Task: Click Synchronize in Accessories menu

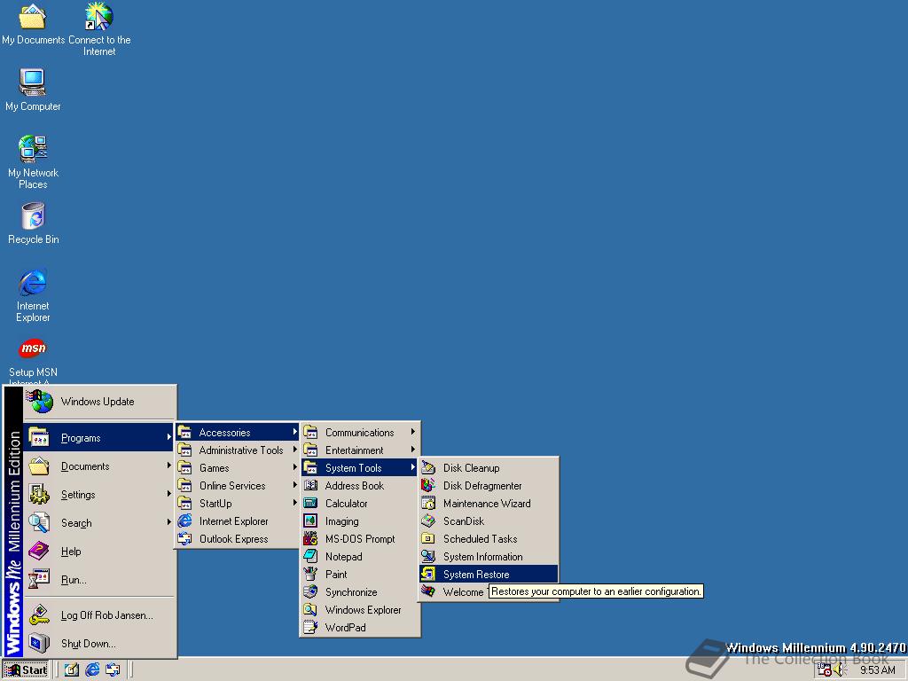Action: 360,592
